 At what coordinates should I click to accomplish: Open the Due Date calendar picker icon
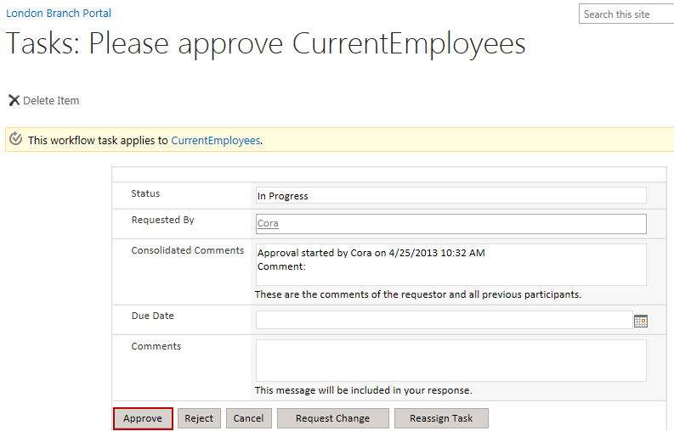coord(641,321)
